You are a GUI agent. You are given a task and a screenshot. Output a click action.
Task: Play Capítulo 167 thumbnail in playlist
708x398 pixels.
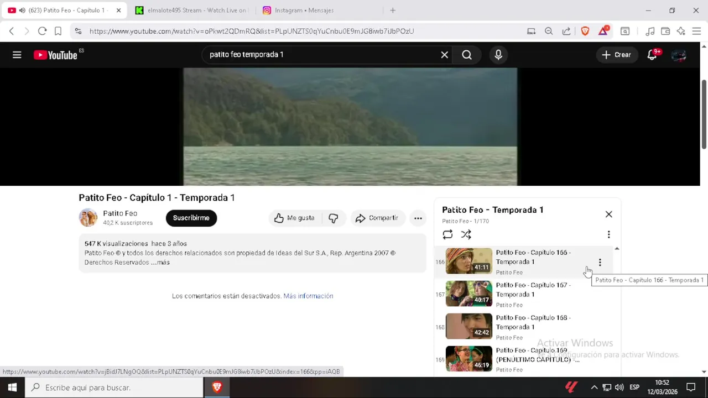pos(468,294)
